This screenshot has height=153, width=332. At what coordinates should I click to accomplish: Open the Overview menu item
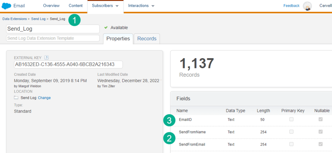[51, 6]
